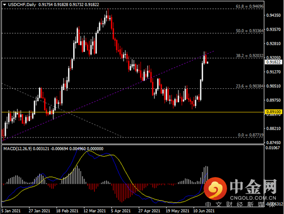Select the 0.0 = 0.87719 Fibonacci label
Image resolution: width=284 pixels, height=214 pixels.
pos(251,135)
